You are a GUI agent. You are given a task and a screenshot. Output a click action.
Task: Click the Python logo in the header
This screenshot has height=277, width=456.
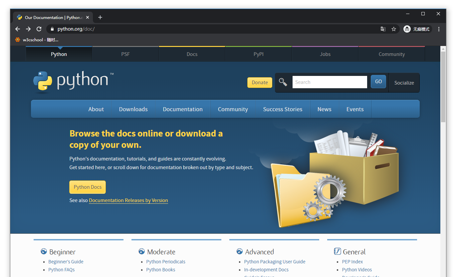pos(73,81)
